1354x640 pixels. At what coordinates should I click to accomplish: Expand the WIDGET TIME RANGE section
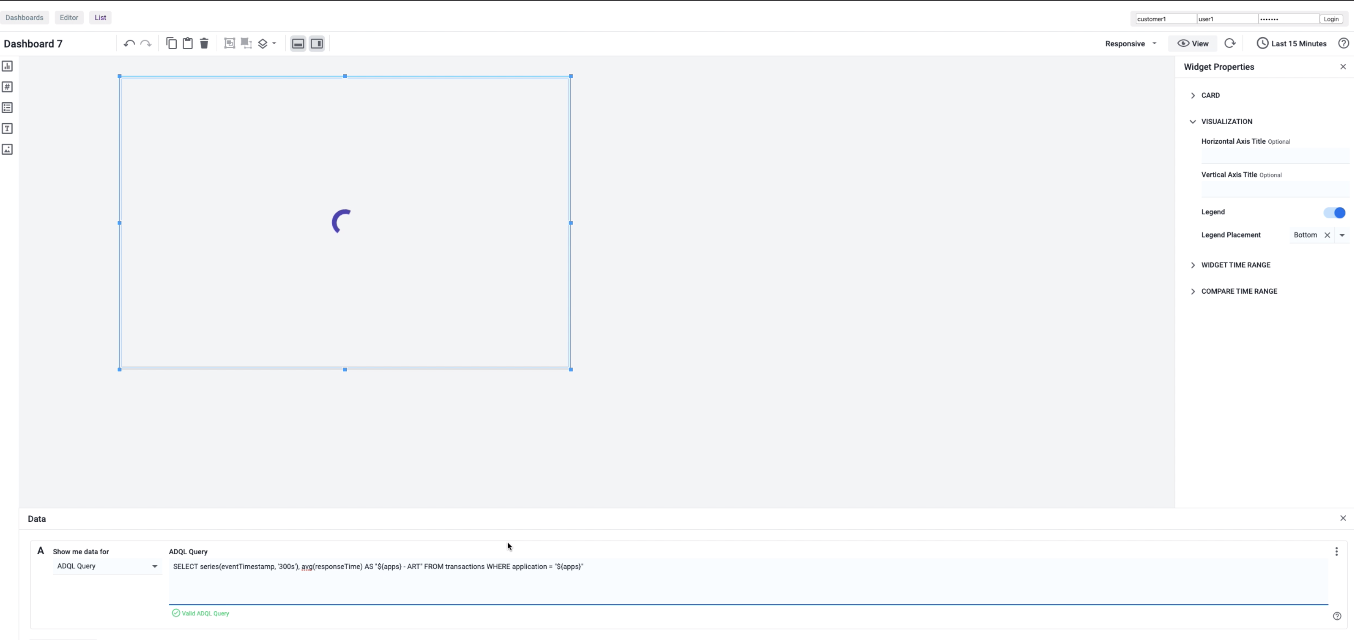click(x=1230, y=265)
